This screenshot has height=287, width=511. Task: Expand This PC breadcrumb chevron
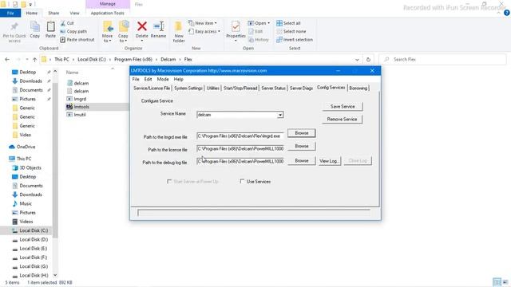point(73,60)
